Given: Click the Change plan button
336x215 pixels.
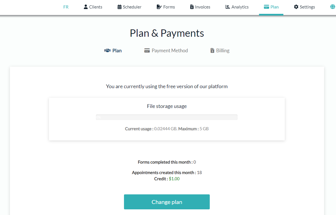Looking at the screenshot, I should 167,202.
